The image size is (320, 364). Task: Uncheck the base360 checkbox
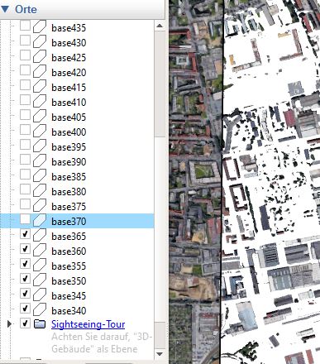point(25,249)
